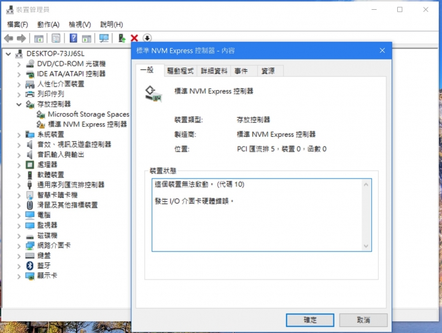
Task: Select the 電腦 tree item
Action: (44, 215)
